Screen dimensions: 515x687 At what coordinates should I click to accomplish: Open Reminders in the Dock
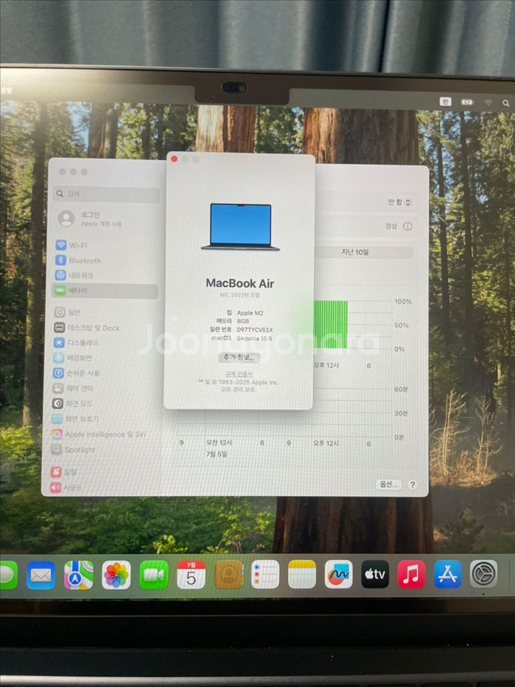click(265, 574)
